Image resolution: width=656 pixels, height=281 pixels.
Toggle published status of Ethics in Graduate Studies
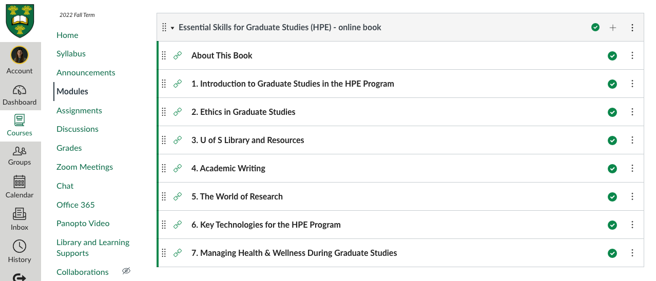tap(612, 112)
